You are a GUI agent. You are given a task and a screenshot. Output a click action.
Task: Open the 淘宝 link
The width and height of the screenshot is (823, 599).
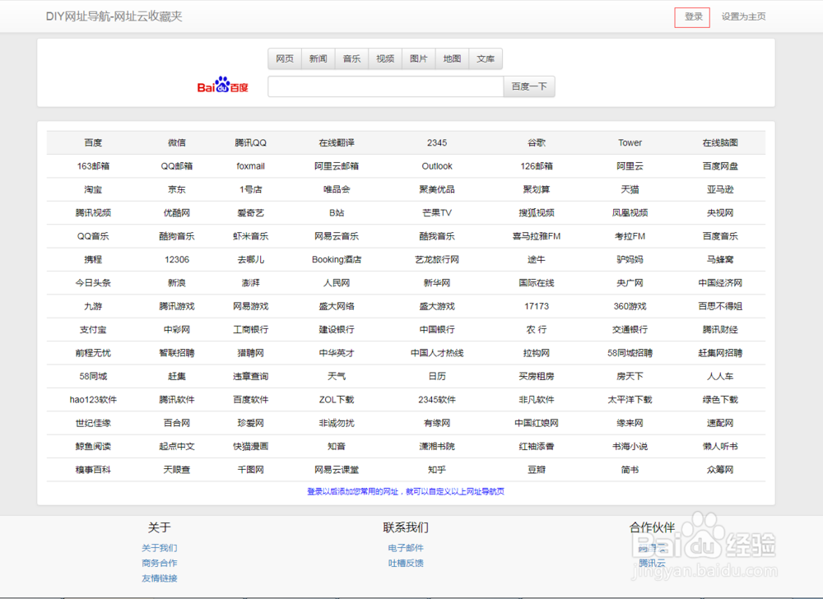pos(93,189)
